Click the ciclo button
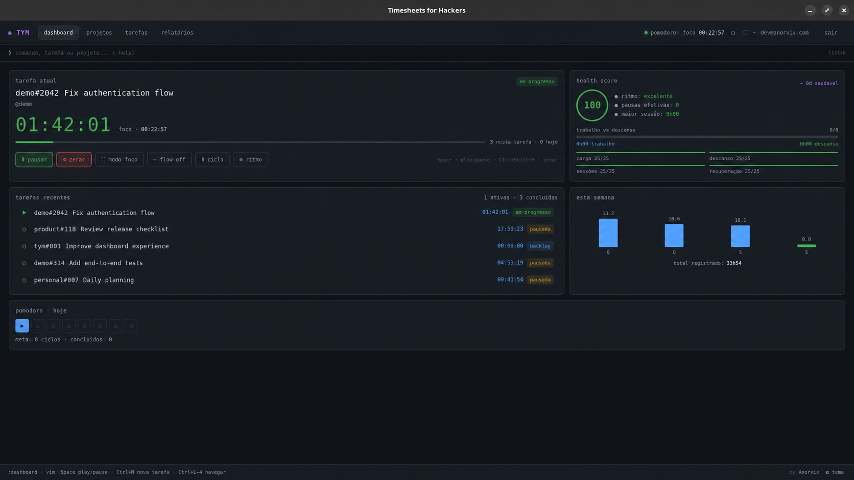This screenshot has height=480, width=854. click(212, 160)
